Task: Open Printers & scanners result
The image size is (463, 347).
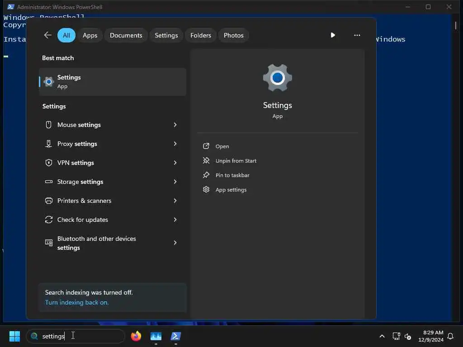Action: pyautogui.click(x=113, y=201)
